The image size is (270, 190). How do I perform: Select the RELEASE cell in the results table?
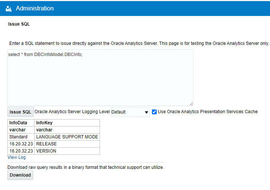pos(46,144)
